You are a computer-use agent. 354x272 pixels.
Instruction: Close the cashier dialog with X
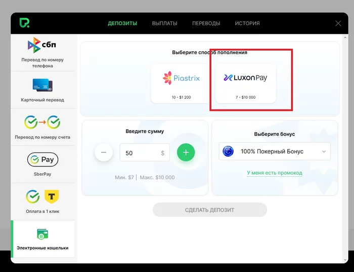coord(338,23)
